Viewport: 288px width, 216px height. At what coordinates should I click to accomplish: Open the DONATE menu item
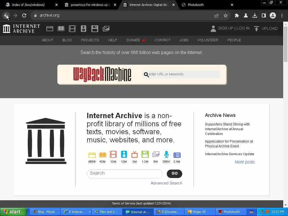136,40
